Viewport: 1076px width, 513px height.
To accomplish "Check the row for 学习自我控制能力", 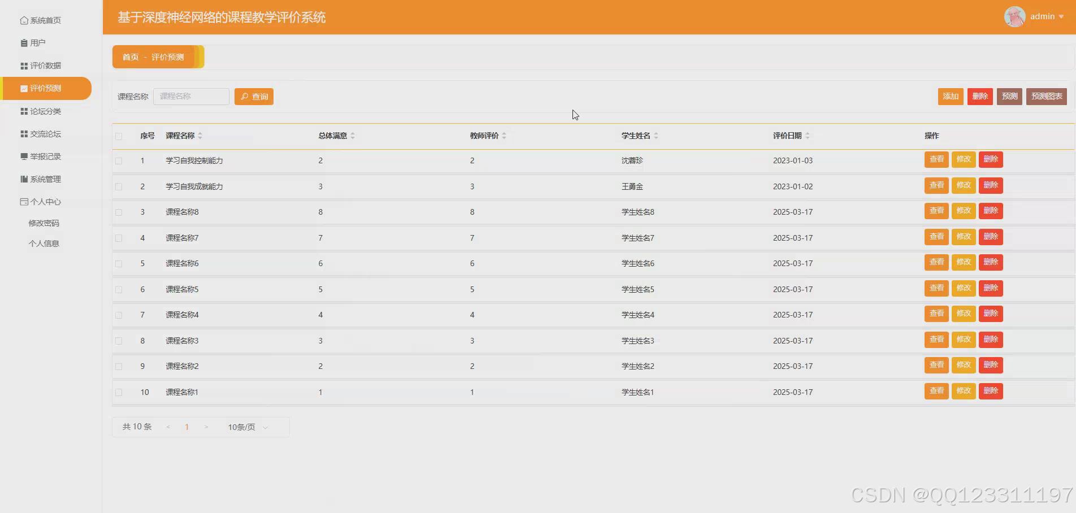I will tap(119, 161).
